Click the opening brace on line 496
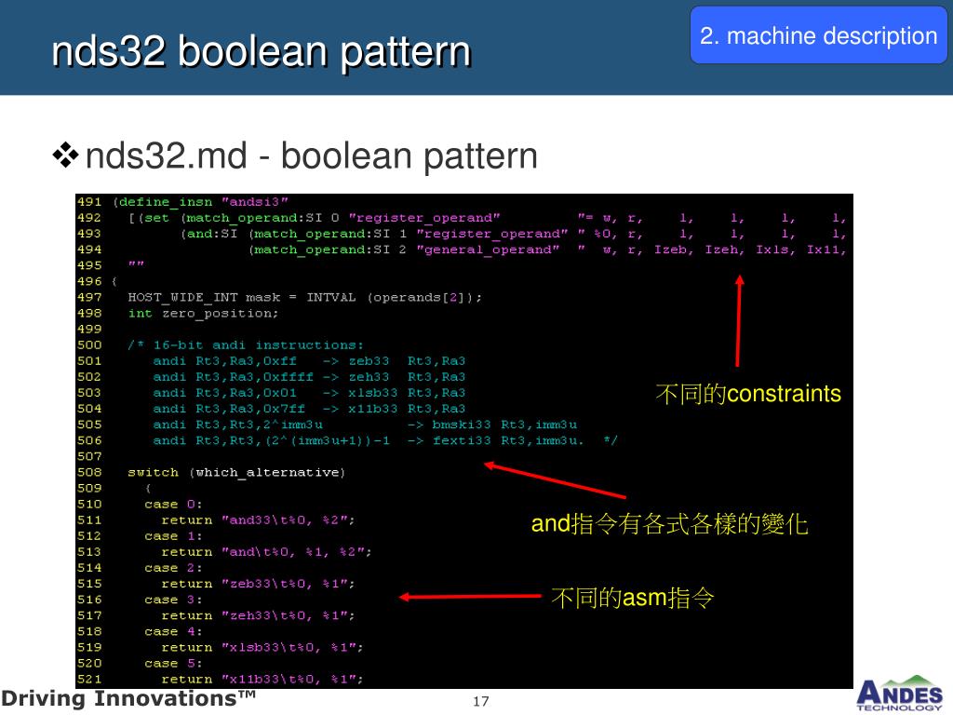The height and width of the screenshot is (715, 953). (x=114, y=281)
